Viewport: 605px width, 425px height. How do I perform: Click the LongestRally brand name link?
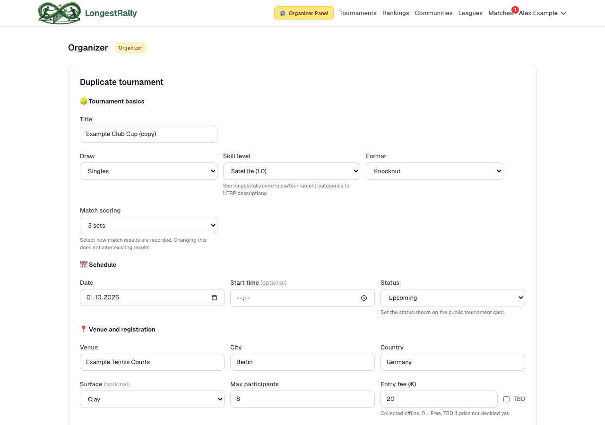click(111, 13)
